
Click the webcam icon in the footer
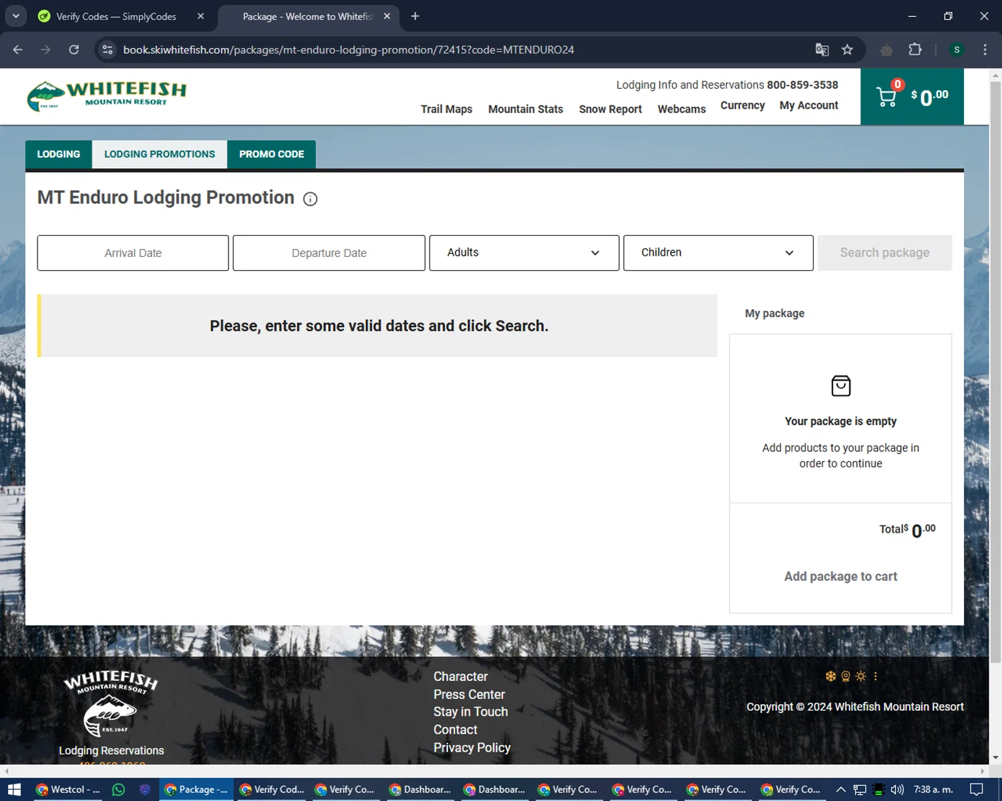(x=846, y=676)
